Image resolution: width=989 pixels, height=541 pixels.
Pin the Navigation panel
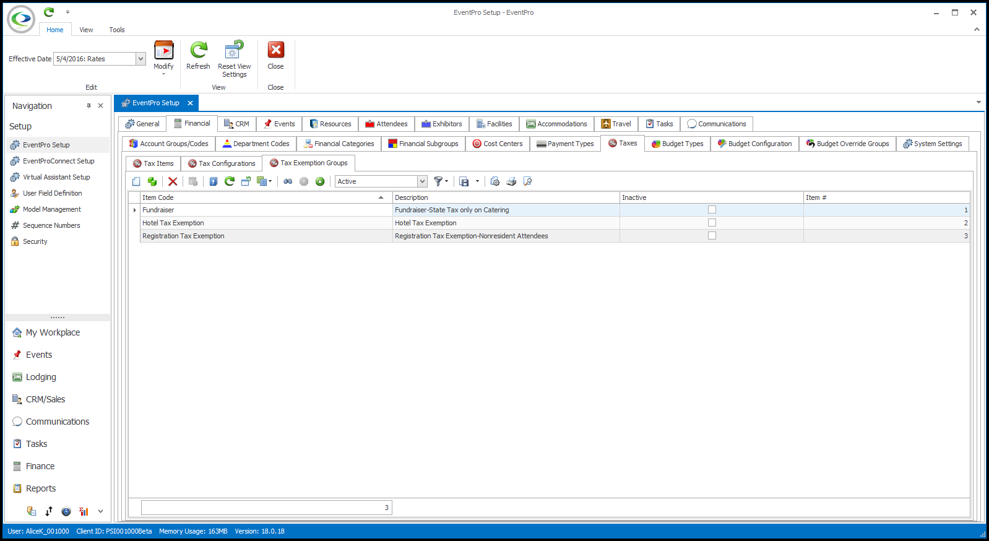pyautogui.click(x=89, y=106)
